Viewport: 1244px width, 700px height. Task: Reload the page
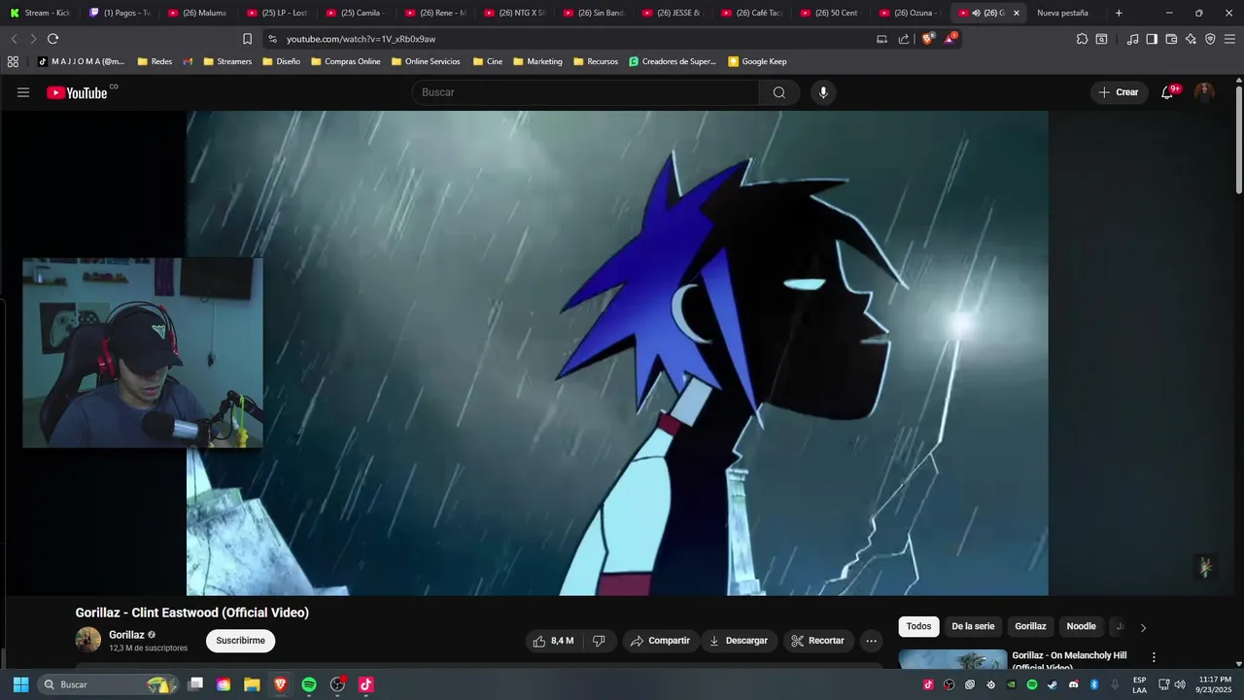[52, 39]
